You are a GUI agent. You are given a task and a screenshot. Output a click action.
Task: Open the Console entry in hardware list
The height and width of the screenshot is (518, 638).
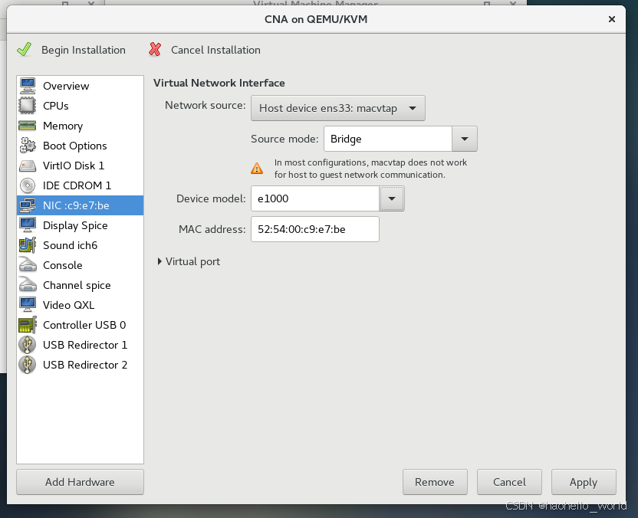click(81, 265)
